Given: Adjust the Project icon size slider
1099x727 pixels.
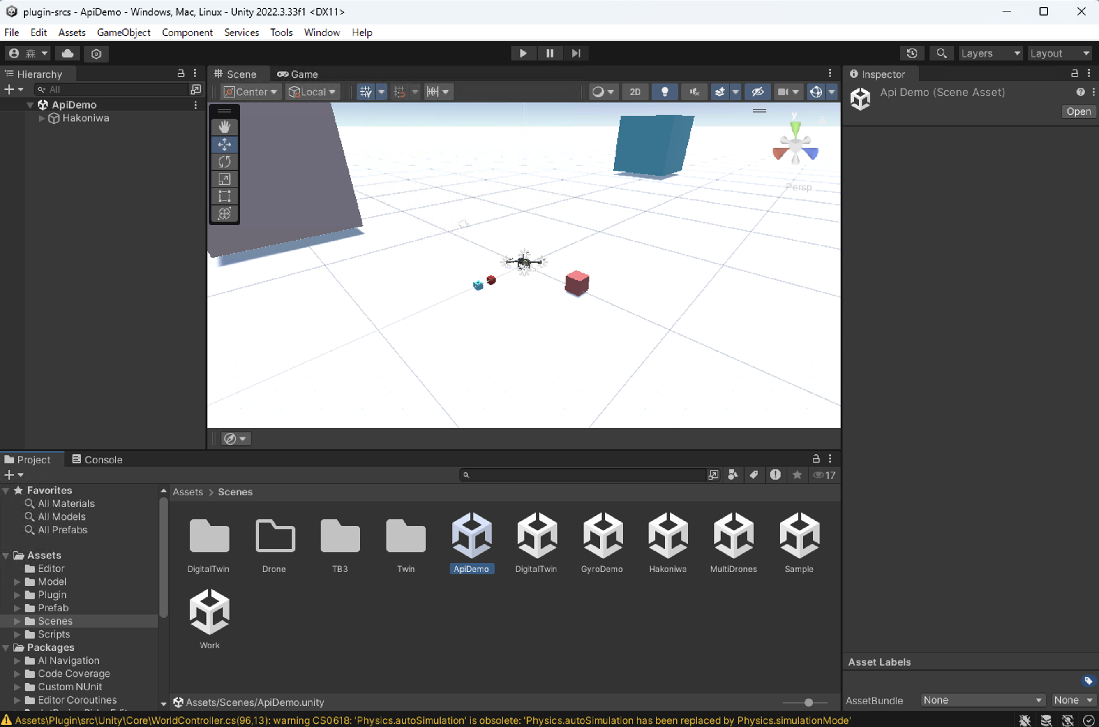Looking at the screenshot, I should [808, 702].
